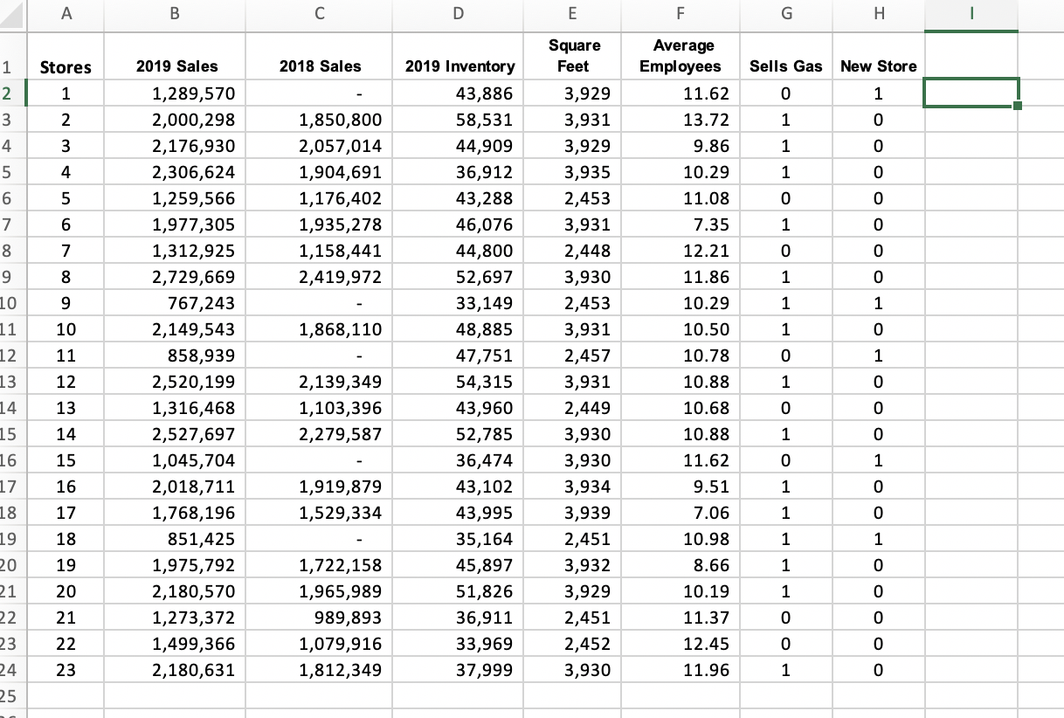The height and width of the screenshot is (718, 1064).
Task: Select column I header
Action: pyautogui.click(x=971, y=14)
